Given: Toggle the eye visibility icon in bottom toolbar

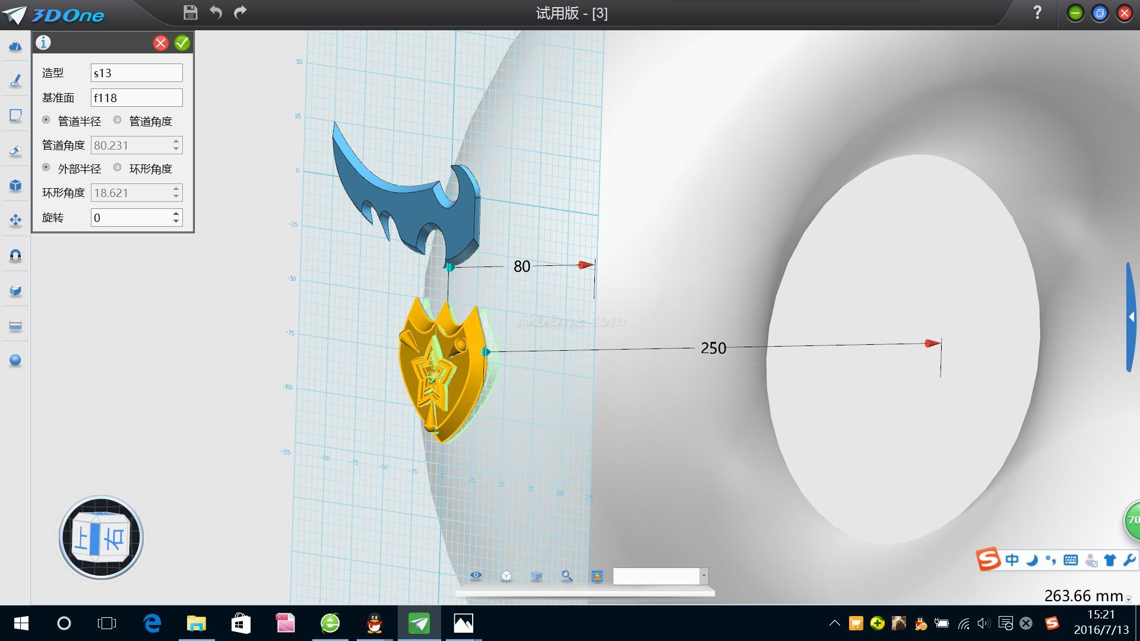Looking at the screenshot, I should [x=476, y=576].
